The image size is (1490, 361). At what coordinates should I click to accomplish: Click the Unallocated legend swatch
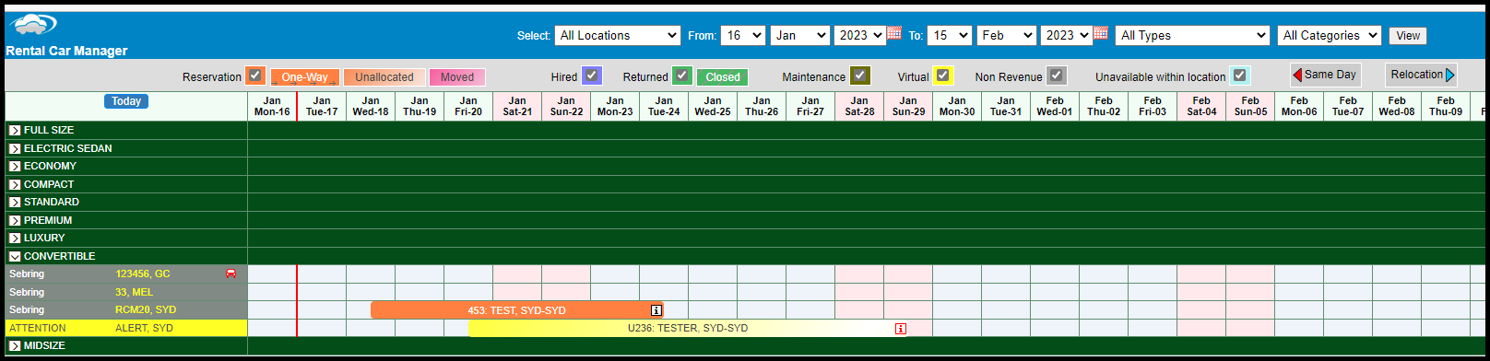point(384,77)
